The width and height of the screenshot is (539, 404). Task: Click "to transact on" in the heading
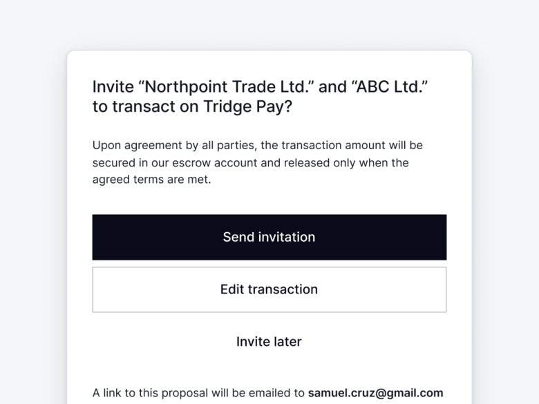click(x=145, y=107)
